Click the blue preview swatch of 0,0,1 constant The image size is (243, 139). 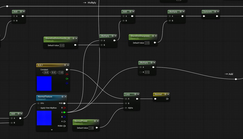[44, 83]
